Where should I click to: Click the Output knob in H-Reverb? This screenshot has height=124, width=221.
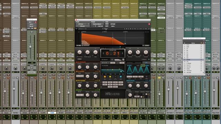point(146,52)
